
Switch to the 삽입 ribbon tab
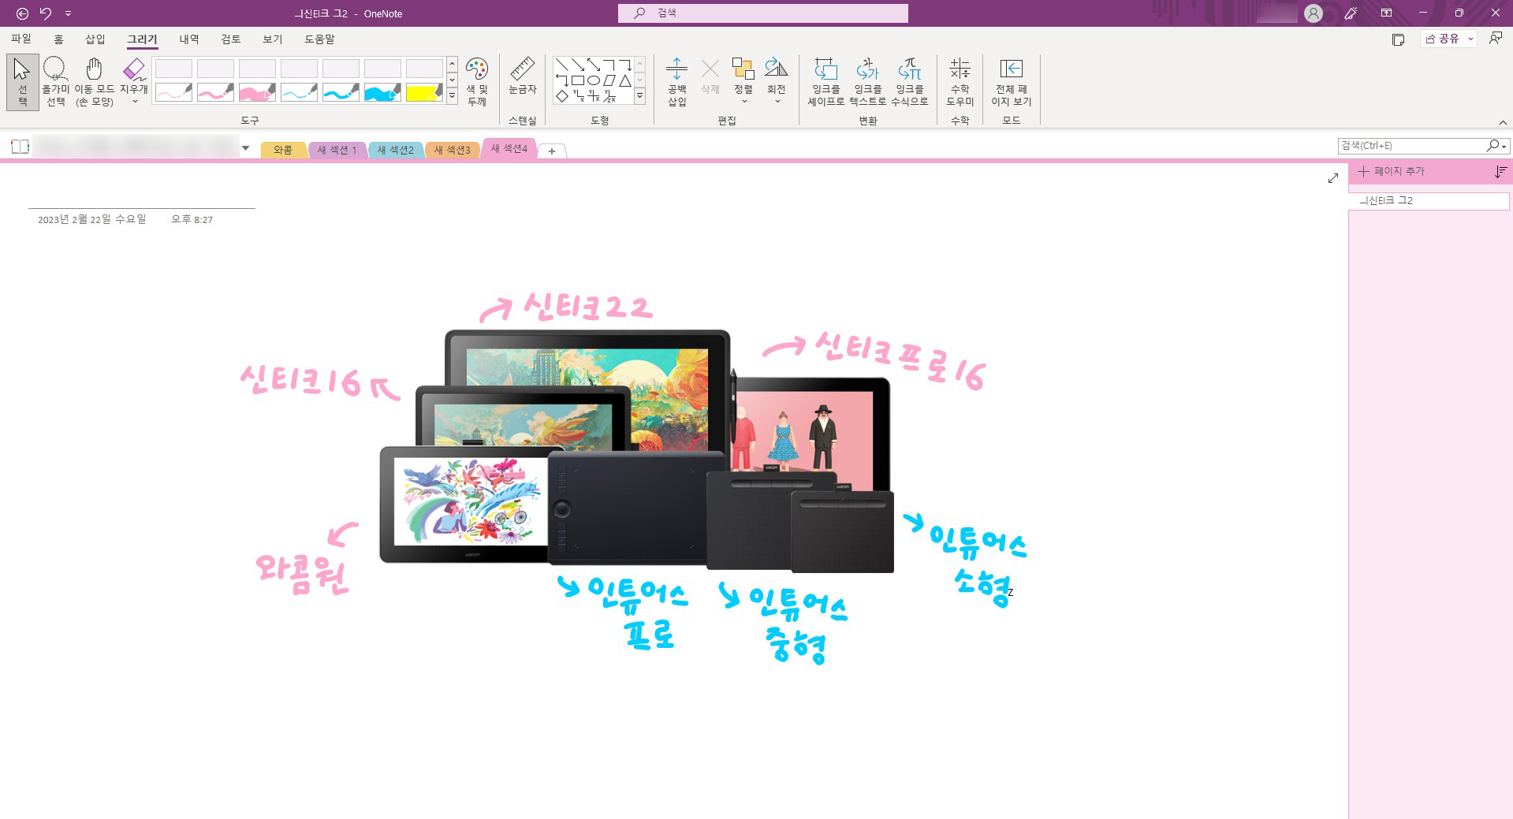(x=95, y=39)
